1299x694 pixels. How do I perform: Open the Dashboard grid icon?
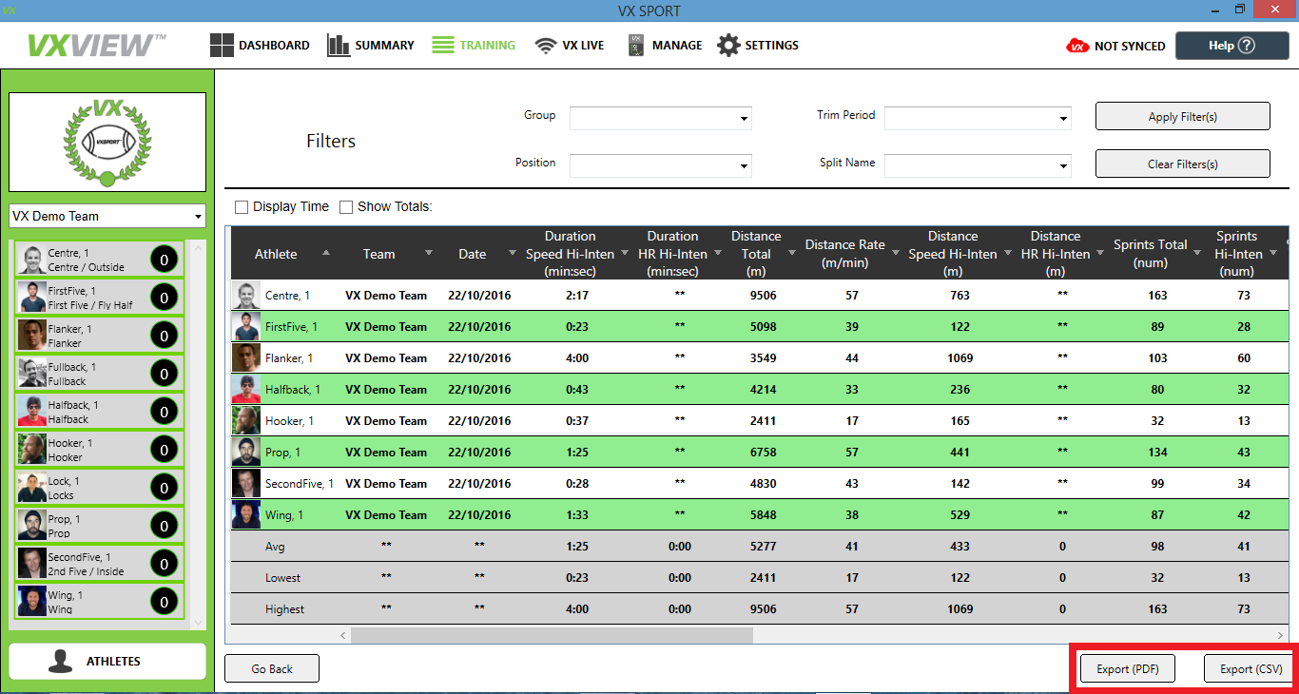222,46
